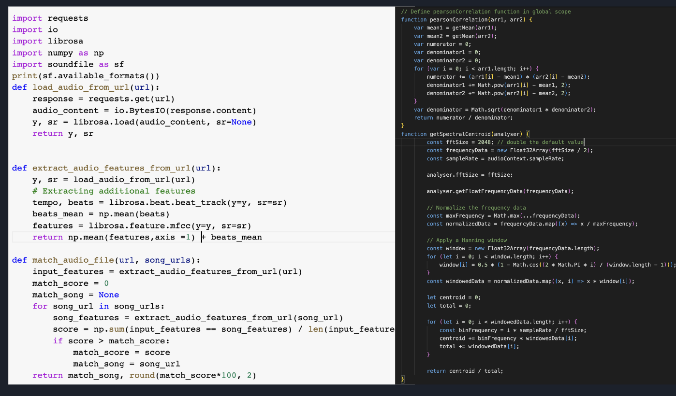
Task: Click the 'audio_content = io.BytesIO' line
Action: click(x=144, y=111)
